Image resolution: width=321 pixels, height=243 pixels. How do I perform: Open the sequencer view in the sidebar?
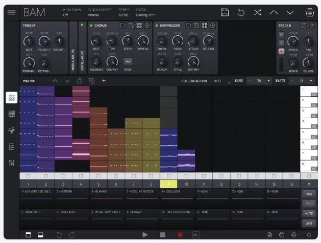point(12,114)
